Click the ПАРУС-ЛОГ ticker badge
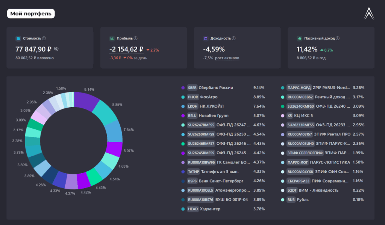This screenshot has width=385, height=225. pos(298,162)
